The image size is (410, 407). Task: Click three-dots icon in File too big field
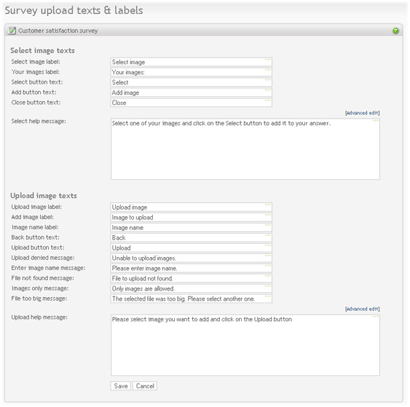click(268, 297)
